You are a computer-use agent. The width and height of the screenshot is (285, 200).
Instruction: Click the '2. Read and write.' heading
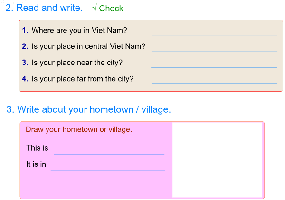pyautogui.click(x=44, y=8)
